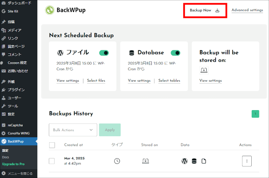Open View settings under Backup will be stored on
Screen dimensions: 269x178
[211, 81]
